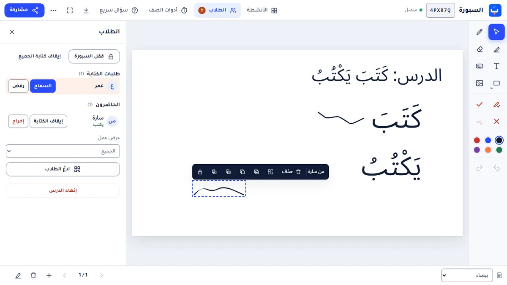Delete the selected stroke with حذف

pos(292,172)
